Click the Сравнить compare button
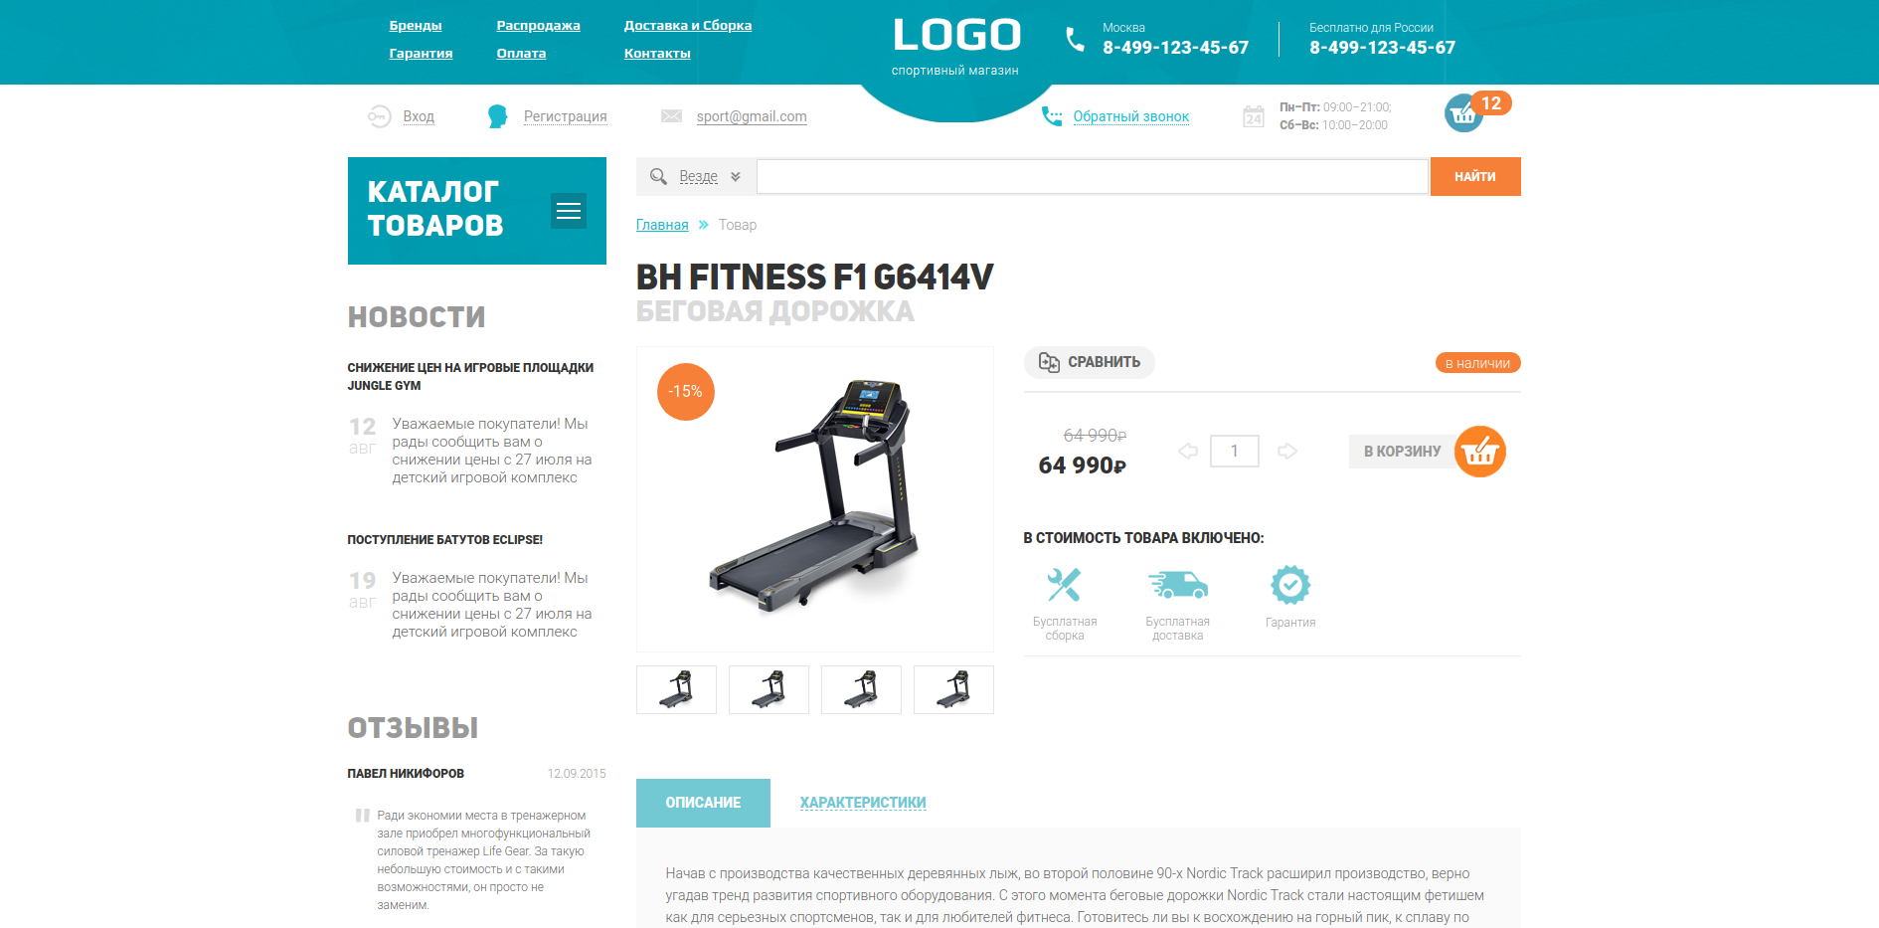The height and width of the screenshot is (928, 1879). tap(1090, 362)
